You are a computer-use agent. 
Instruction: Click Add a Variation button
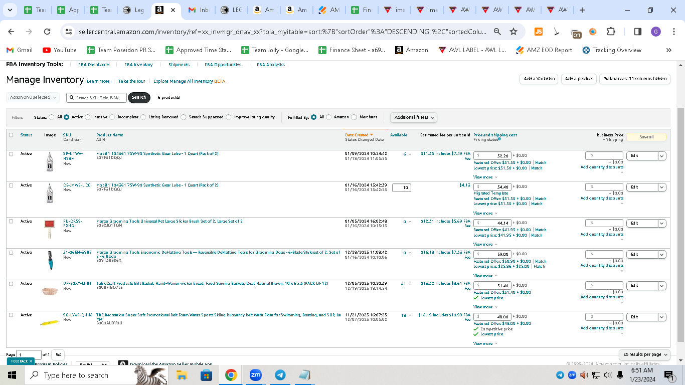539,79
